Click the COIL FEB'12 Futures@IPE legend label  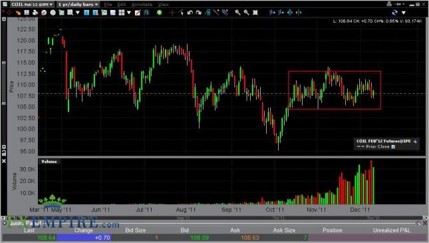[x=384, y=141]
